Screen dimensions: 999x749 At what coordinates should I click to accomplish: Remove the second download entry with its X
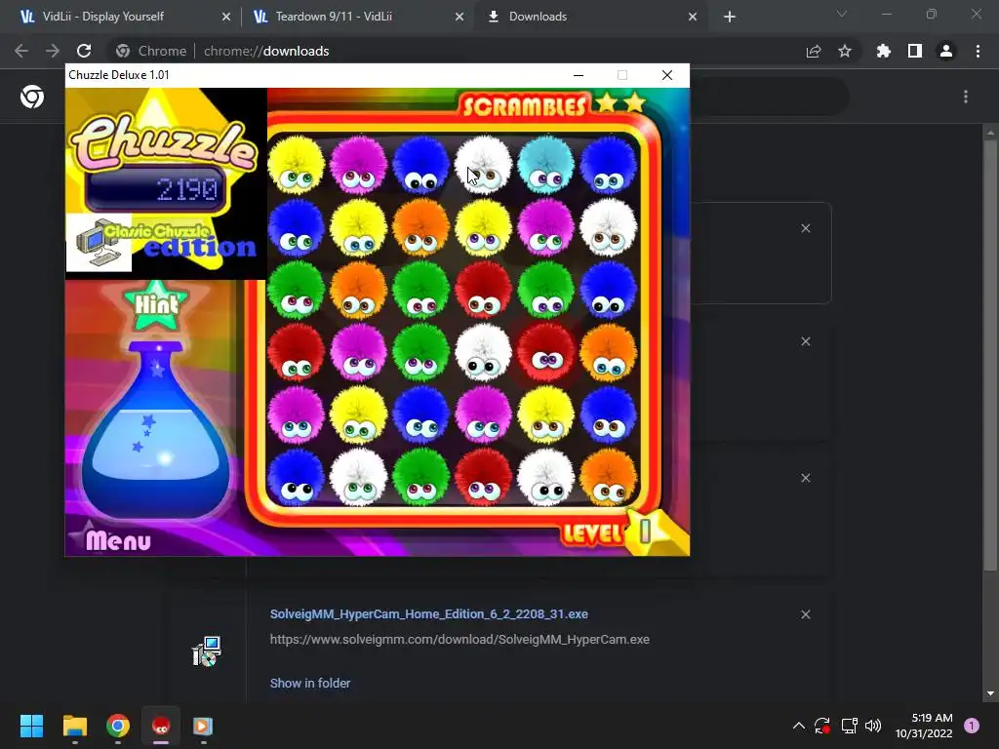(805, 341)
